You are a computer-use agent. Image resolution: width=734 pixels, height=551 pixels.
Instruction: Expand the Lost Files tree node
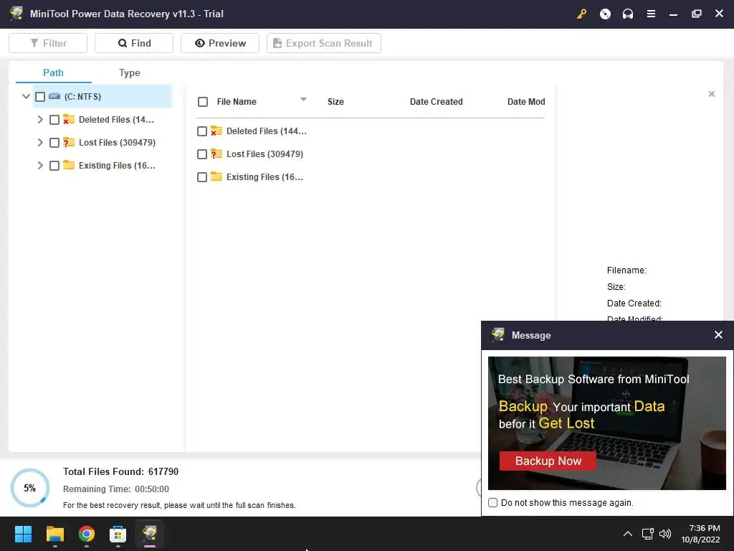40,143
